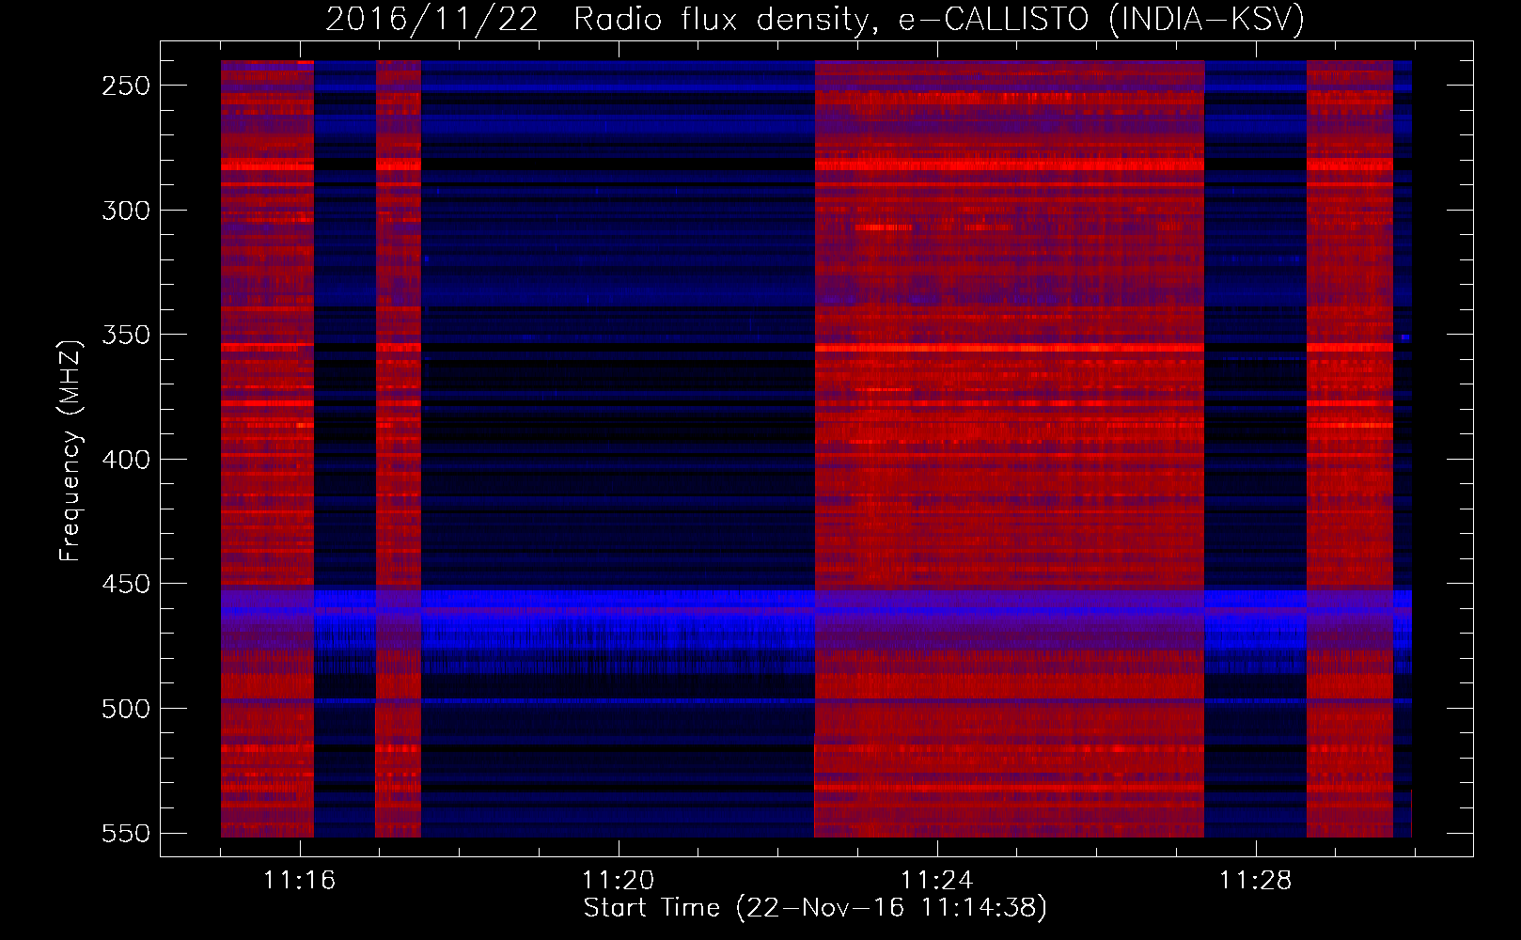Viewport: 1521px width, 940px height.
Task: Click the 11:16 time tick label
Action: (x=300, y=881)
